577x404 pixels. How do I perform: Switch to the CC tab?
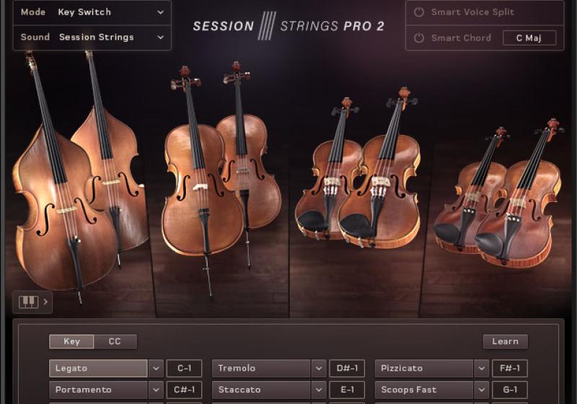pyautogui.click(x=115, y=341)
